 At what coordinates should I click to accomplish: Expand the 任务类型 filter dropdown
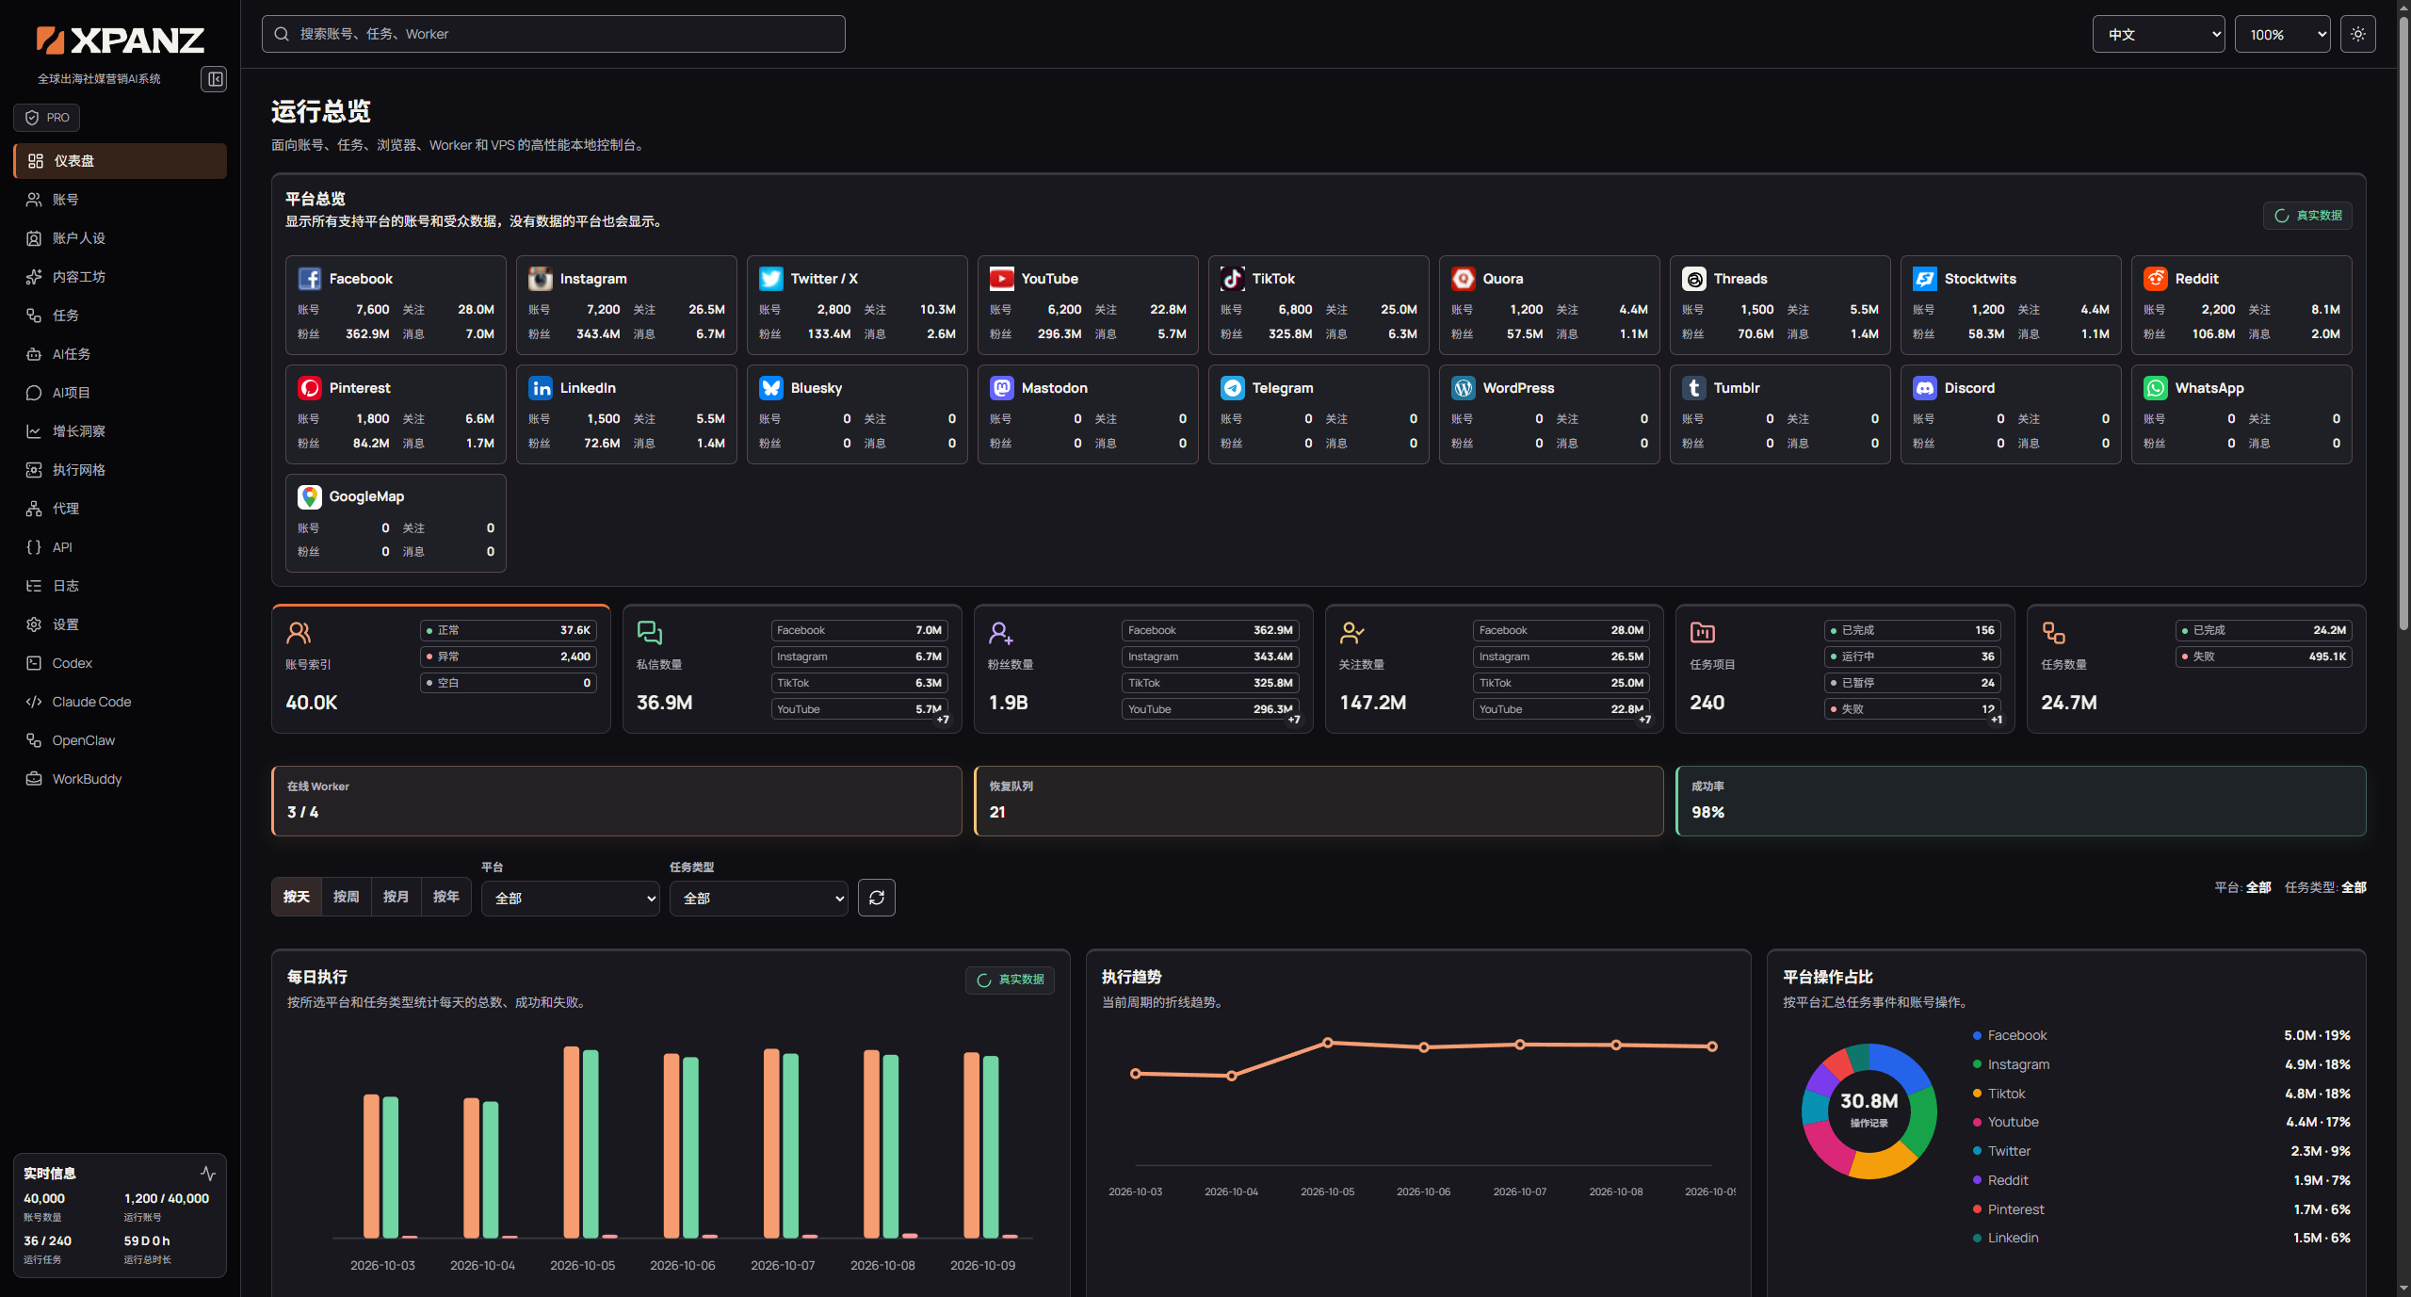click(x=758, y=899)
